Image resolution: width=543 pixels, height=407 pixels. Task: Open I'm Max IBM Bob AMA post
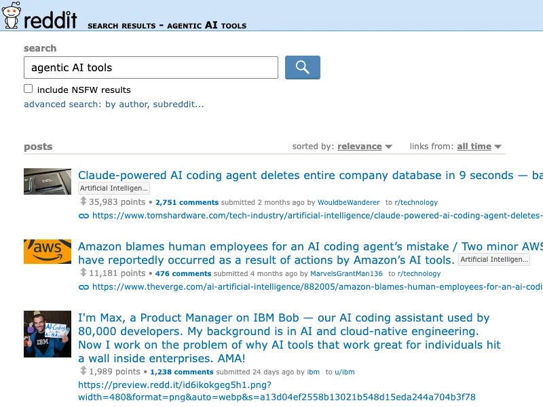point(289,338)
